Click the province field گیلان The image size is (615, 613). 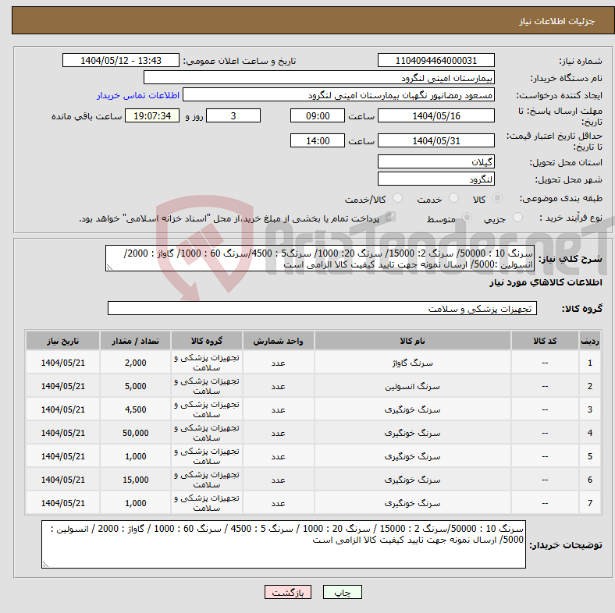436,161
